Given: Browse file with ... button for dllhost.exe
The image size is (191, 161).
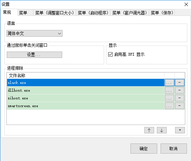Looking at the screenshot, I should (x=169, y=90).
